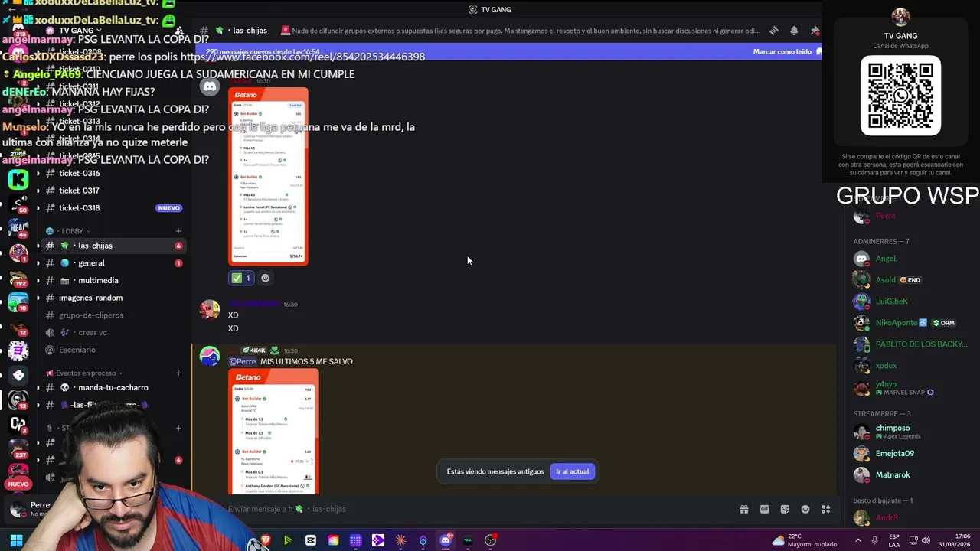980x551 pixels.
Task: Open the ticket-0317 channel
Action: (x=113, y=191)
